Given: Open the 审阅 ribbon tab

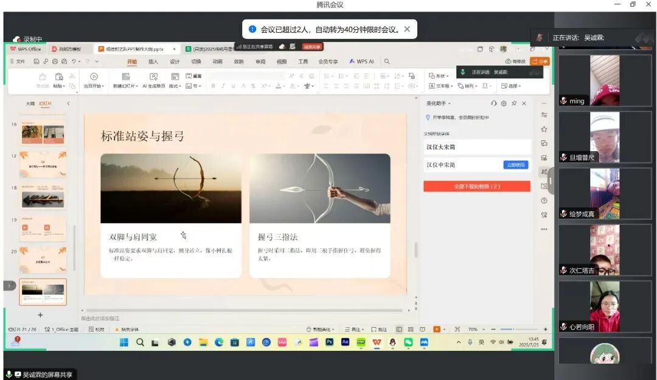Looking at the screenshot, I should pyautogui.click(x=260, y=61).
